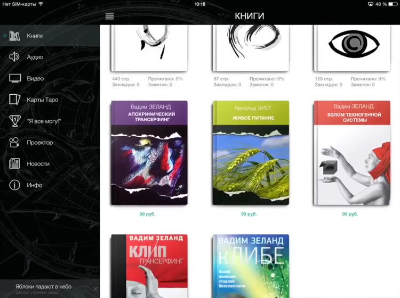400x298 pixels.
Task: Open the Взлом техногенной системы book cover
Action: [x=352, y=153]
